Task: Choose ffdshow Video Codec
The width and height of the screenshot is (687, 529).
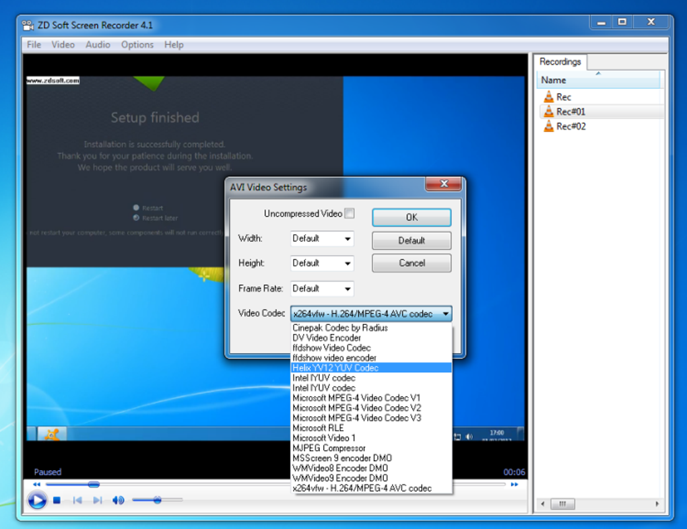Action: click(x=371, y=348)
